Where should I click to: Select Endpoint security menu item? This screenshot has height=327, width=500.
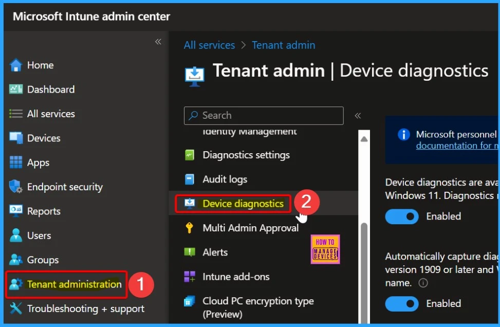(65, 187)
